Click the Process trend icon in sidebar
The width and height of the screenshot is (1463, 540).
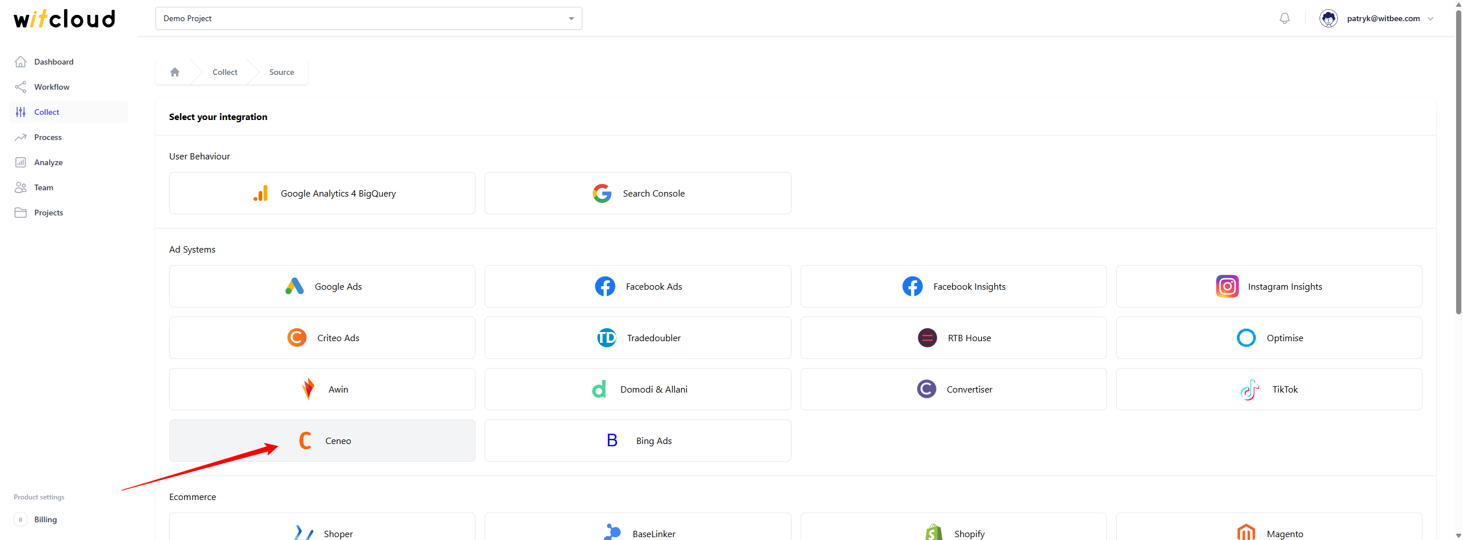click(x=21, y=137)
